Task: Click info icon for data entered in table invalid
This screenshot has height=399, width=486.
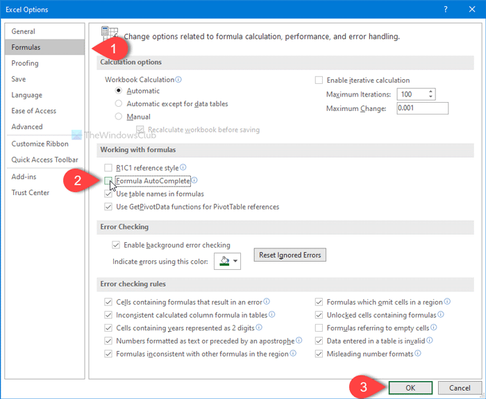Action: pos(429,341)
